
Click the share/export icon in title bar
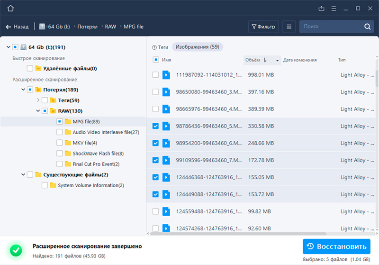[322, 9]
